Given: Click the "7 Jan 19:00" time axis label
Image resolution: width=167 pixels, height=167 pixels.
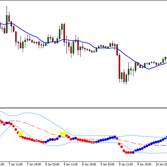Looking at the screenshot, I should [34, 164].
